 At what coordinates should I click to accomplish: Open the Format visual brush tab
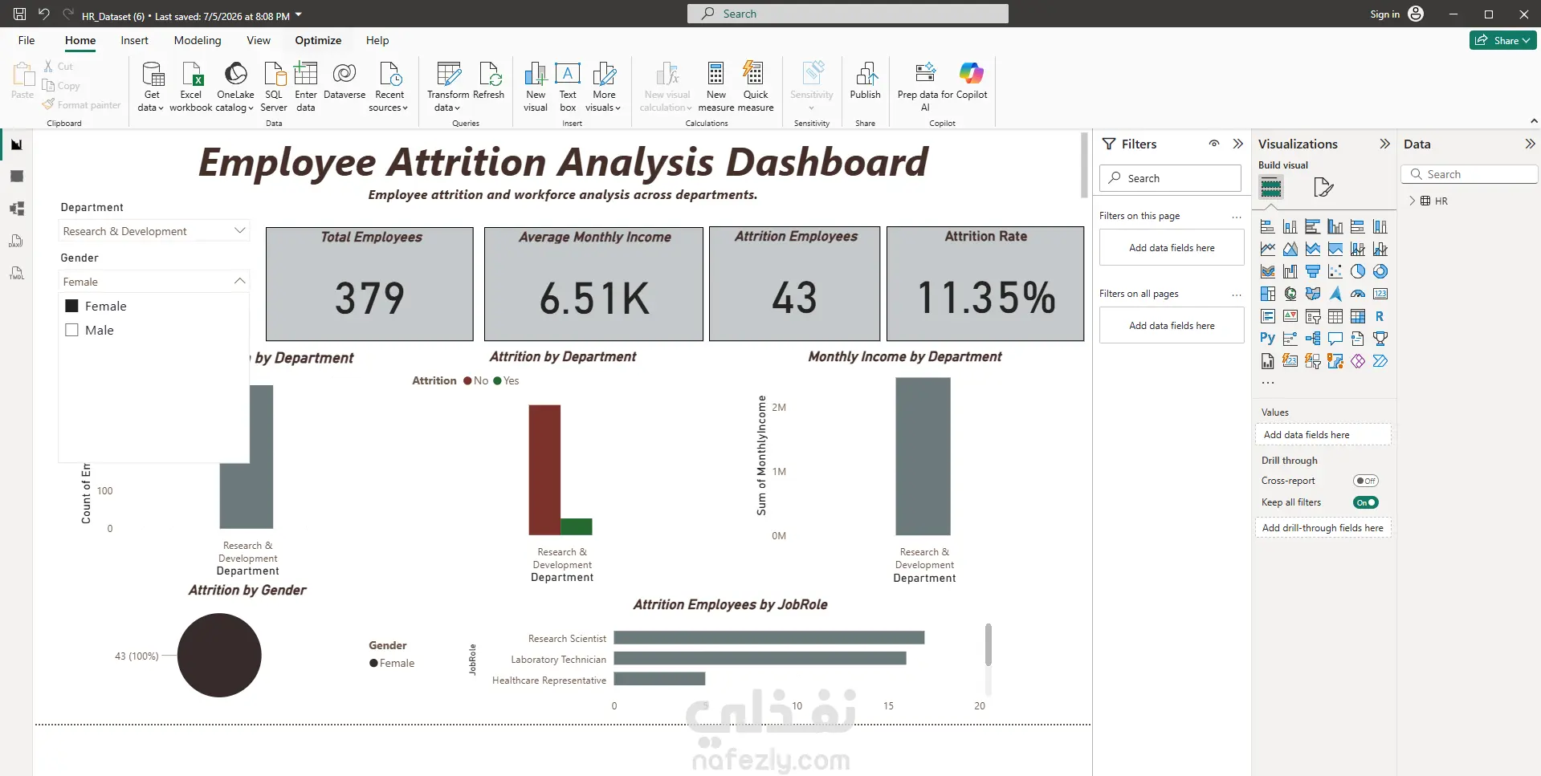(1323, 188)
